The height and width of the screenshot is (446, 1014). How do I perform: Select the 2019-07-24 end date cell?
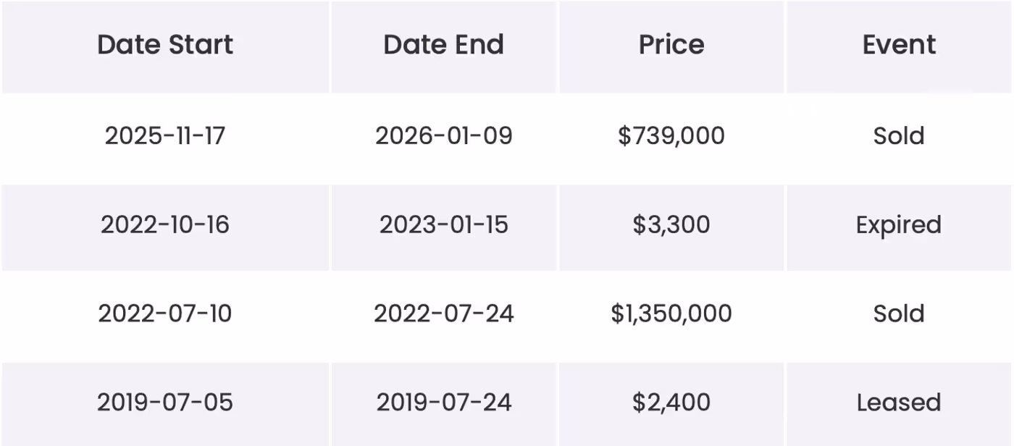443,403
